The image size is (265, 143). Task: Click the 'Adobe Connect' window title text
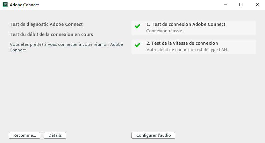point(24,5)
